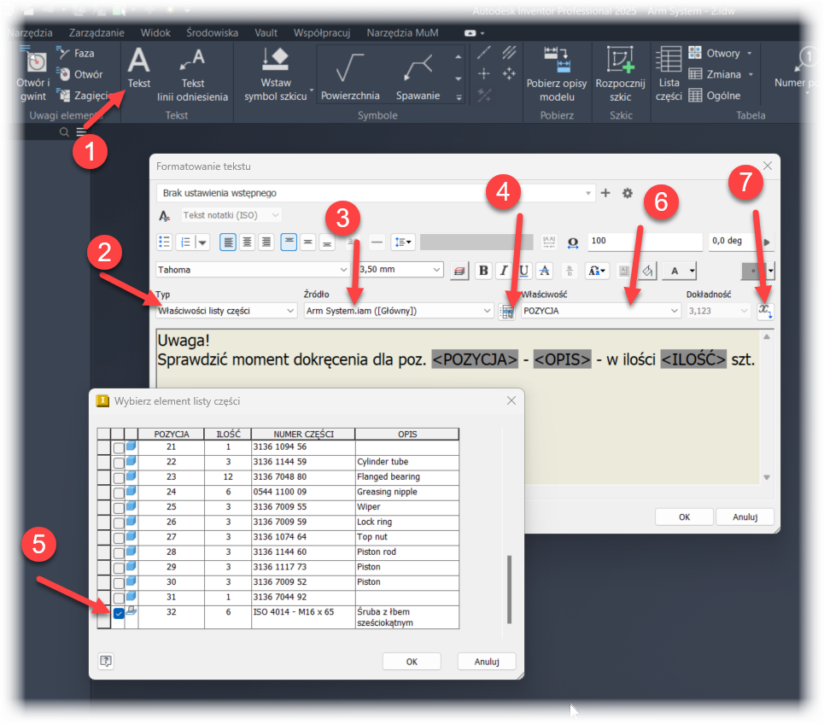Open the Widok ribbon tab

coord(155,32)
